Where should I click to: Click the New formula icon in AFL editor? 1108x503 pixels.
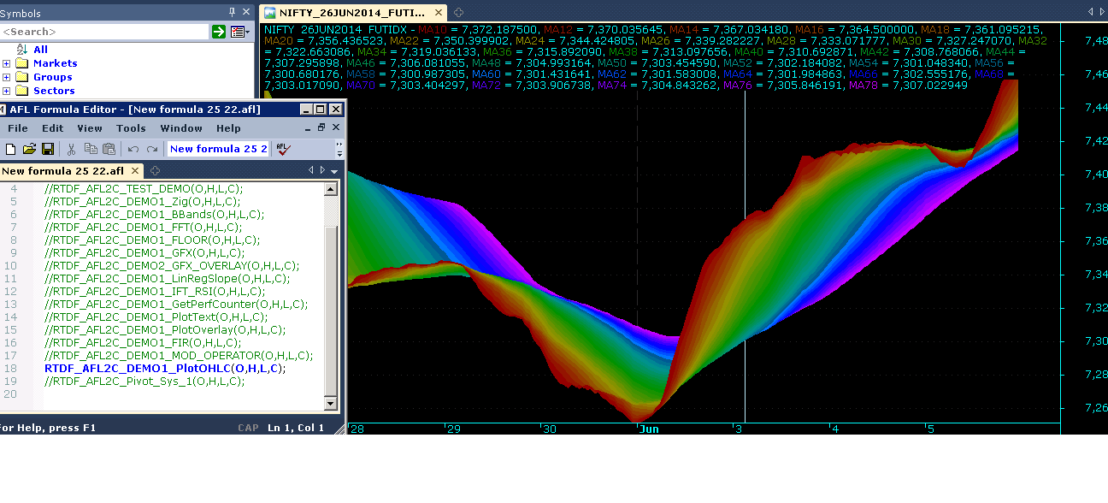(x=10, y=149)
